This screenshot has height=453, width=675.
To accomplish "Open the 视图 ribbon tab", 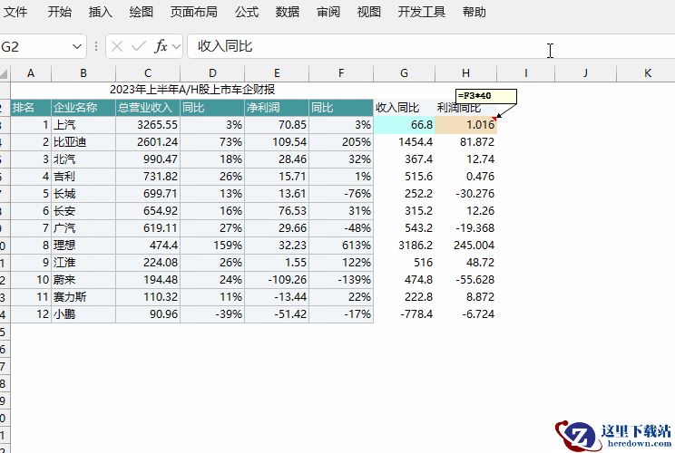I will point(369,12).
